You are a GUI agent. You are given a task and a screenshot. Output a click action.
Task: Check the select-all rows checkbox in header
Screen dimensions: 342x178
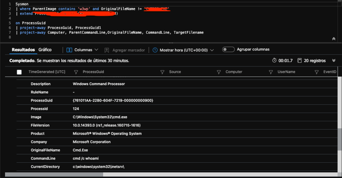(x=19, y=72)
